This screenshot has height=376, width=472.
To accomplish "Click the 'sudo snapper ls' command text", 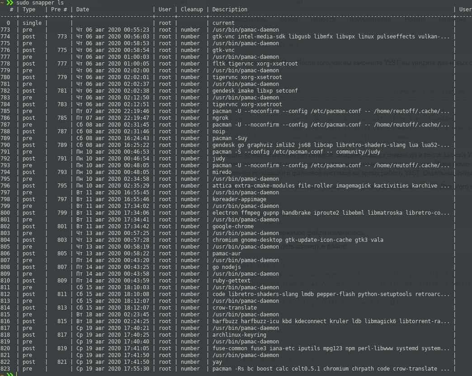I will click(x=40, y=3).
